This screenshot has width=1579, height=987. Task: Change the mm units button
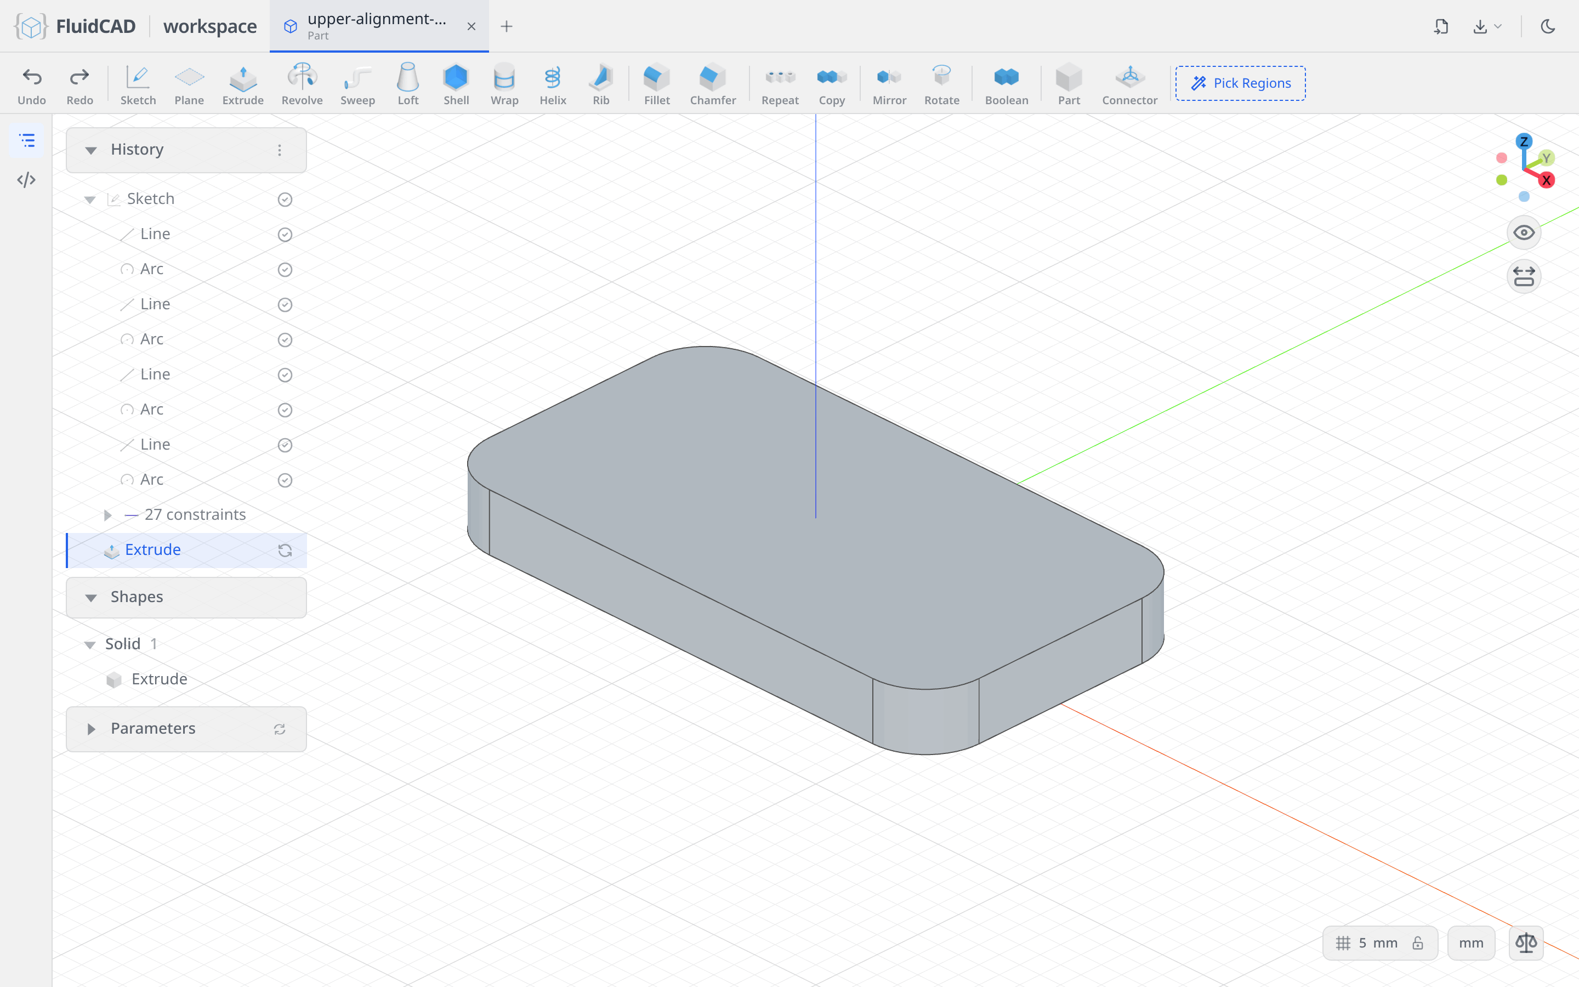point(1470,943)
